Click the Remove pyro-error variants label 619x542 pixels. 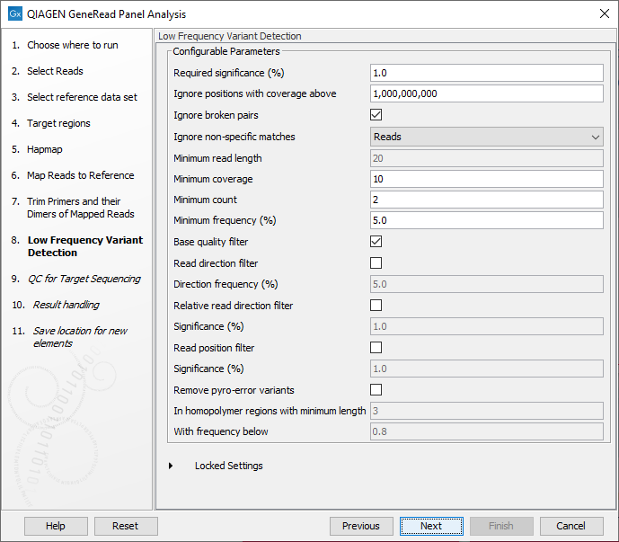pos(234,390)
